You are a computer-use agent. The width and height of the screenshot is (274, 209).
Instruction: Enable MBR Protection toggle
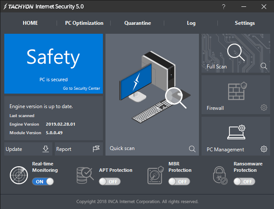[x=179, y=182]
